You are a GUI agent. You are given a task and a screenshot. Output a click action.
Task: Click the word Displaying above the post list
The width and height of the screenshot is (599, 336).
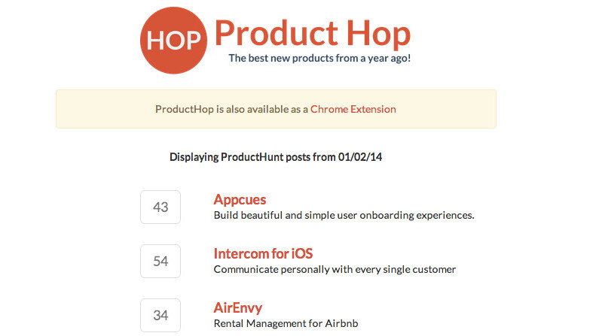(x=194, y=157)
